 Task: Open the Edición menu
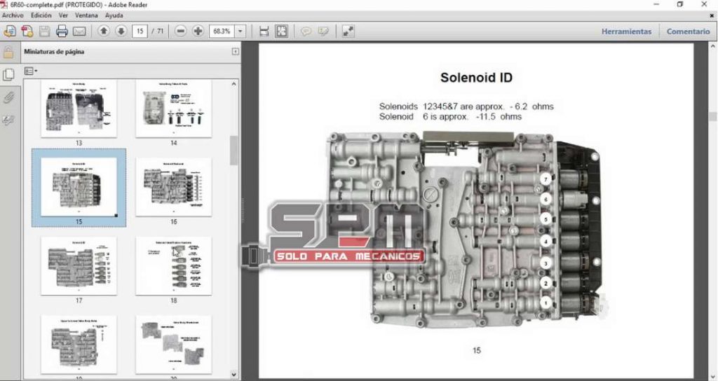click(41, 15)
